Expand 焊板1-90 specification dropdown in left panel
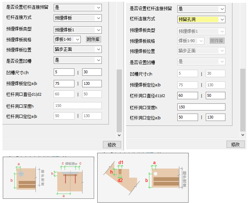 [67, 39]
